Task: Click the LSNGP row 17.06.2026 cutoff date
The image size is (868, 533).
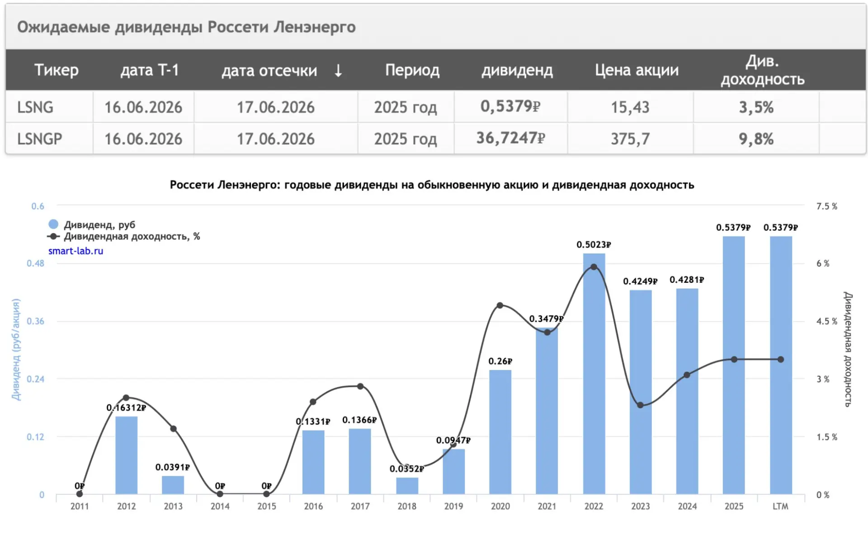Action: [x=276, y=139]
